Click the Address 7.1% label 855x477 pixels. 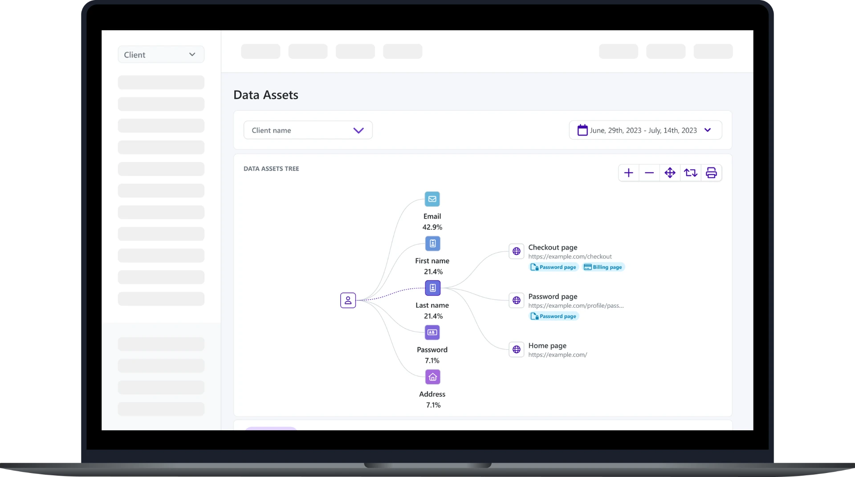(432, 400)
